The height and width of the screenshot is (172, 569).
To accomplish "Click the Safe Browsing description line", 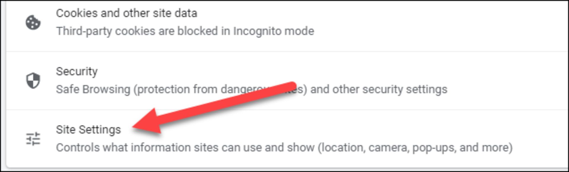I will click(x=252, y=89).
